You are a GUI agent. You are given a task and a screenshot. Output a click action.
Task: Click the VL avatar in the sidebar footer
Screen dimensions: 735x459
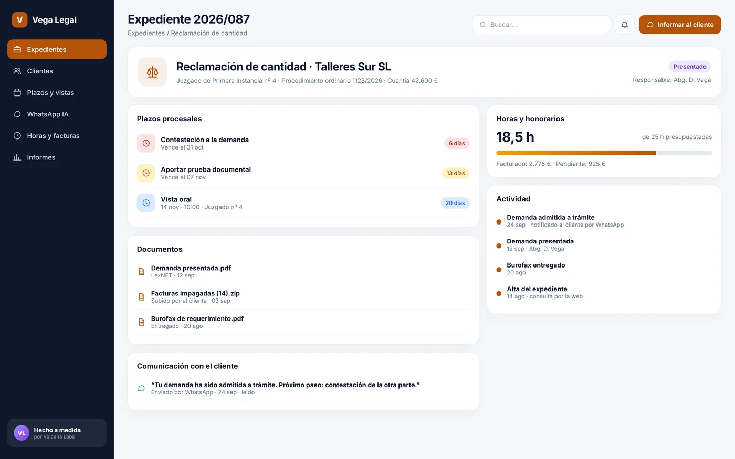click(x=22, y=433)
